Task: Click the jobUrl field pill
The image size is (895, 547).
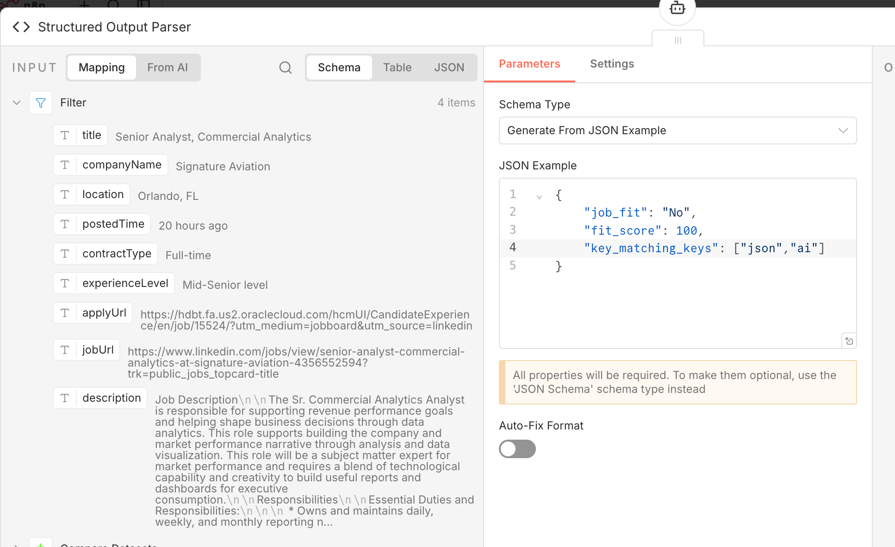Action: tap(98, 350)
